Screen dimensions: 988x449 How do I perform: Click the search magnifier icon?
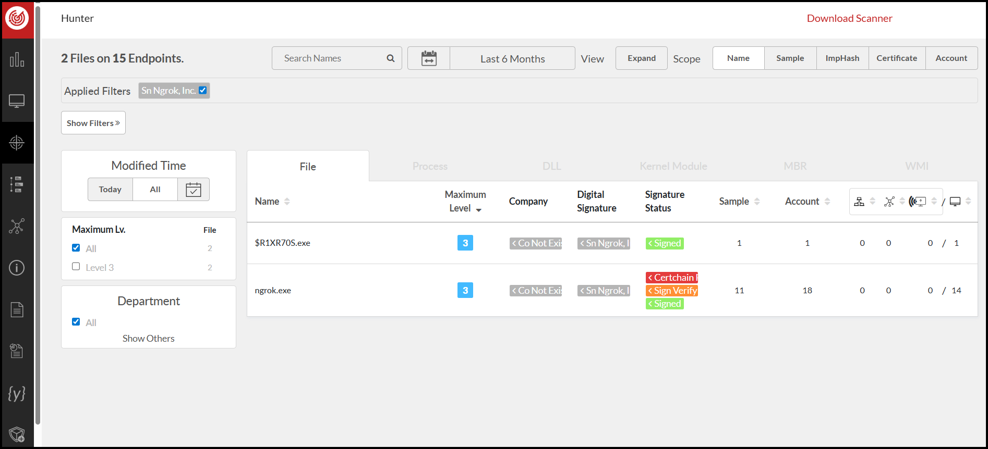click(390, 58)
